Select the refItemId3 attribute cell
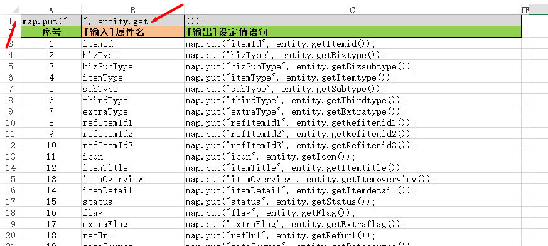Image resolution: width=548 pixels, height=246 pixels. click(x=133, y=145)
